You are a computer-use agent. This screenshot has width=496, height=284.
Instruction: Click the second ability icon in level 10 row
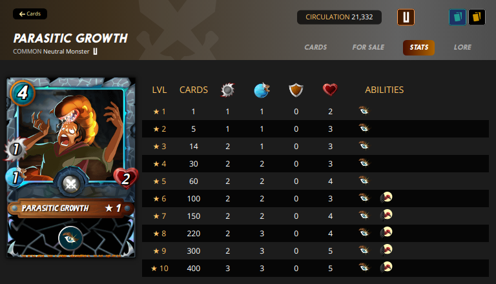point(386,267)
